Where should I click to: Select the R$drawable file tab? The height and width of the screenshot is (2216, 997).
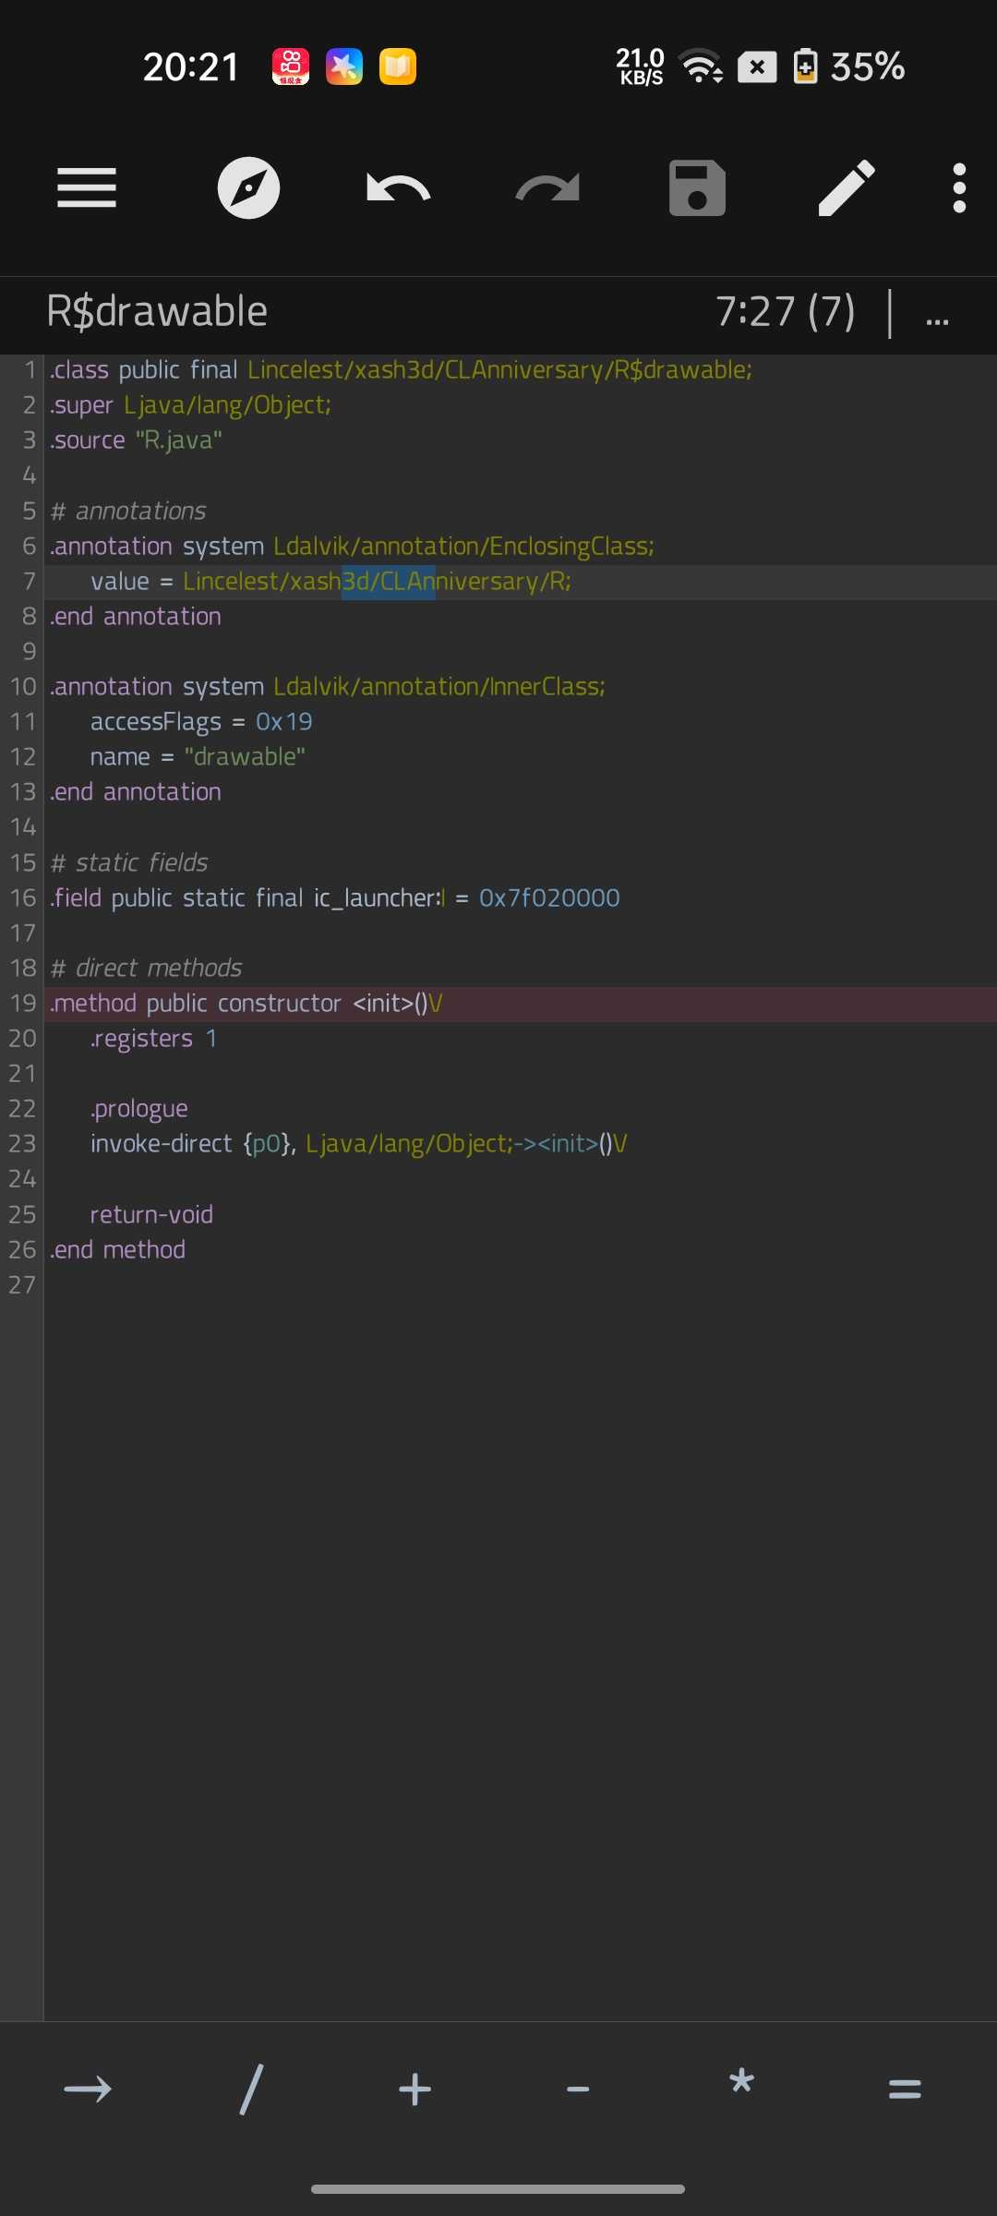click(157, 312)
